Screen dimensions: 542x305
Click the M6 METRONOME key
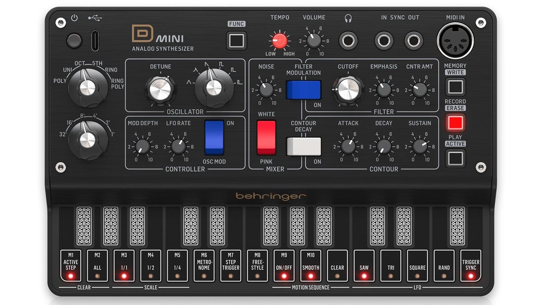pyautogui.click(x=204, y=266)
